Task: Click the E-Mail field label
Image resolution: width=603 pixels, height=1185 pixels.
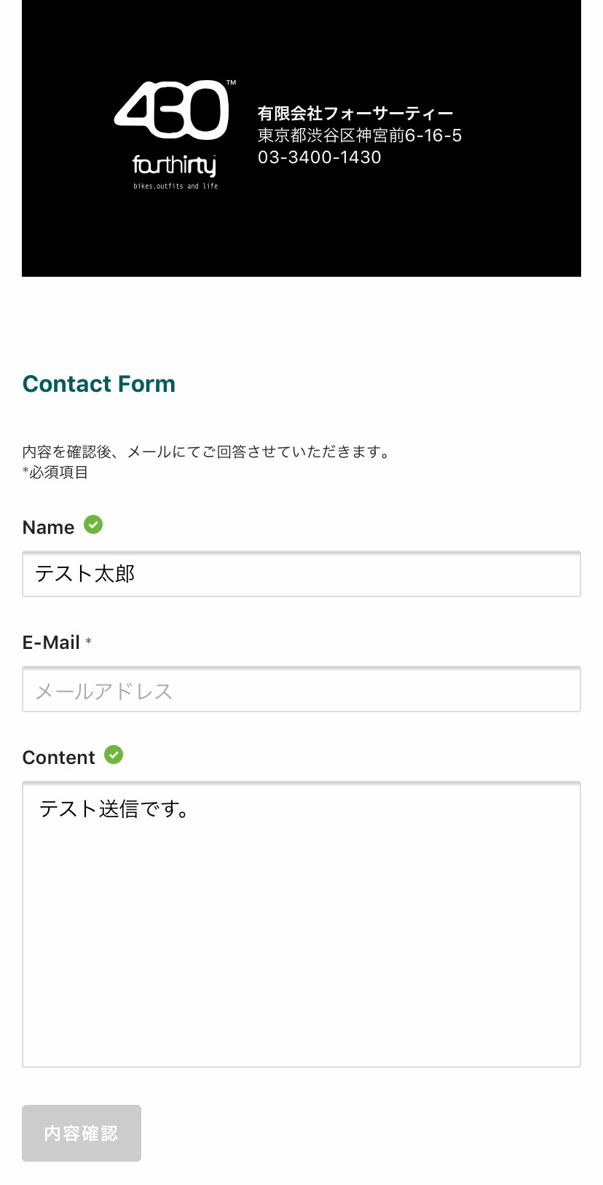Action: click(51, 642)
